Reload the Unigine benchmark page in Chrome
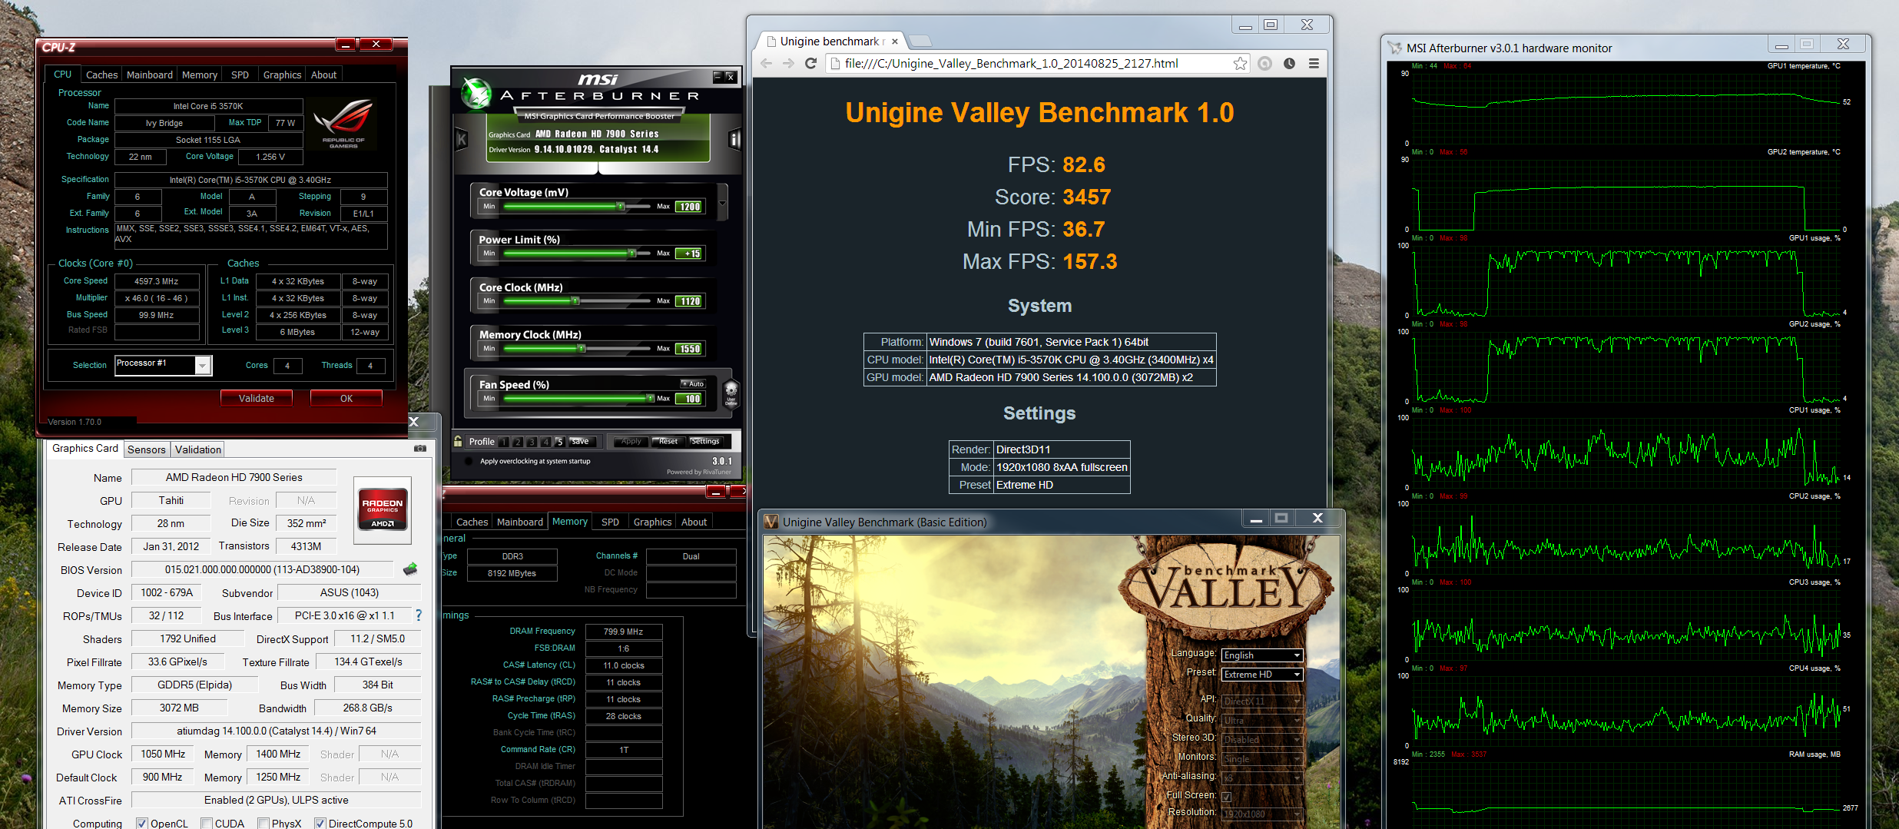1899x829 pixels. click(x=810, y=64)
